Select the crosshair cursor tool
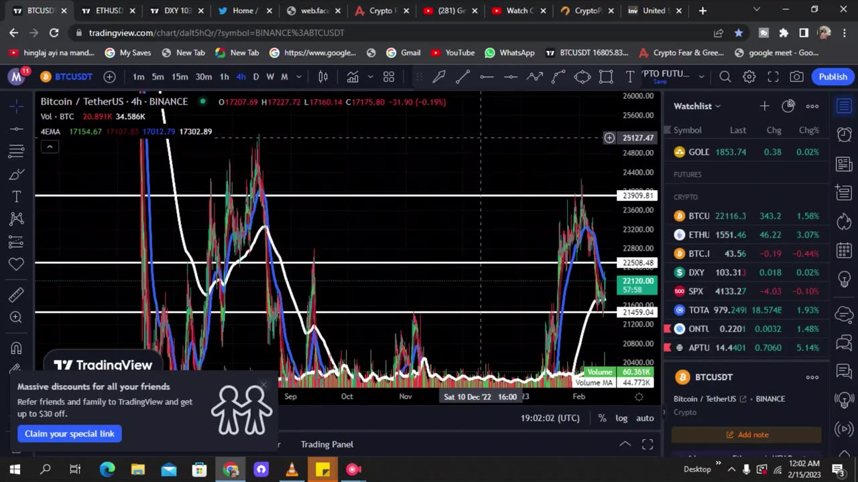The height and width of the screenshot is (482, 858). click(17, 106)
